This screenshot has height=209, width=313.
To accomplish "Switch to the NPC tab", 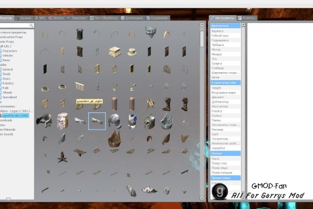I will click(x=40, y=18).
